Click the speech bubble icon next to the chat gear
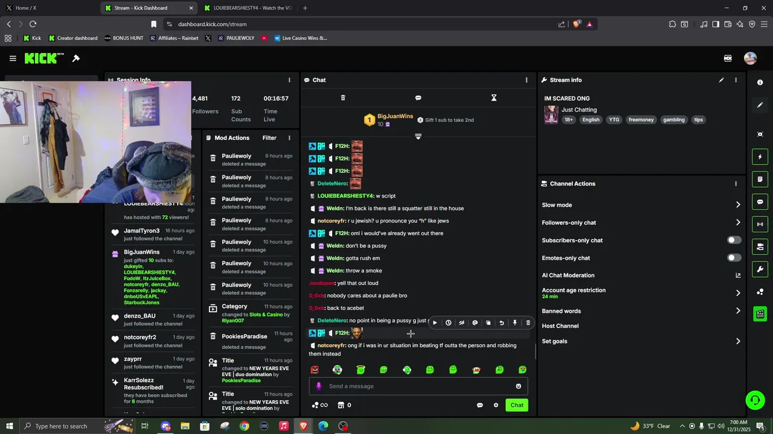The width and height of the screenshot is (773, 434). (480, 405)
